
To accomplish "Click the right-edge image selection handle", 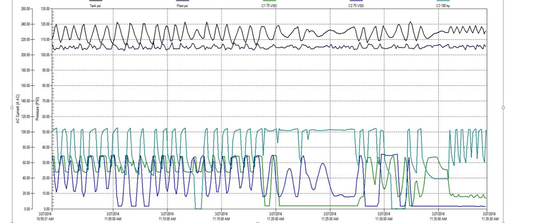I will click(503, 108).
